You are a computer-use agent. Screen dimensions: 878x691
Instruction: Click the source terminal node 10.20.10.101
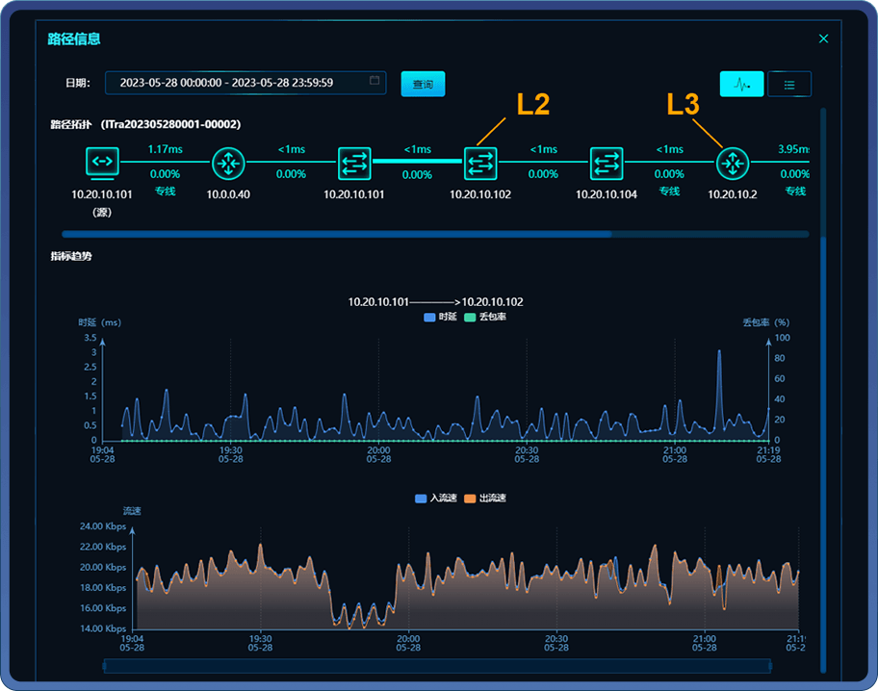coord(103,163)
